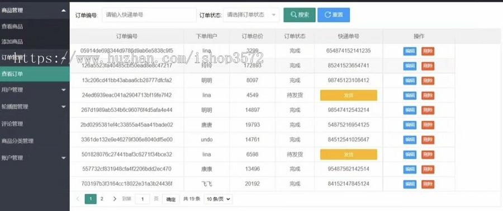Image resolution: width=503 pixels, height=211 pixels.
Task: Edit lina's order totaling 6598
Action: point(410,154)
